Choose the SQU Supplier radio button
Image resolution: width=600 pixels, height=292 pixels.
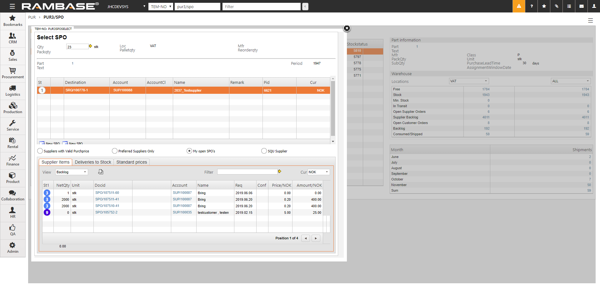(264, 151)
